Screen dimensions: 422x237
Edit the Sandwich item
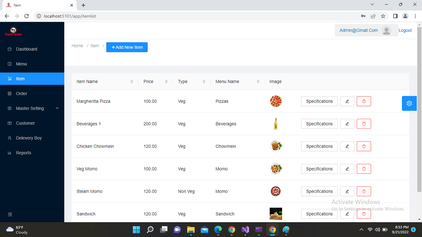347,214
